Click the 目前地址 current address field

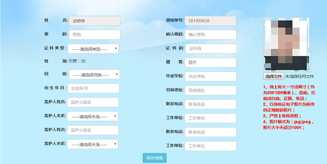[x=211, y=90]
